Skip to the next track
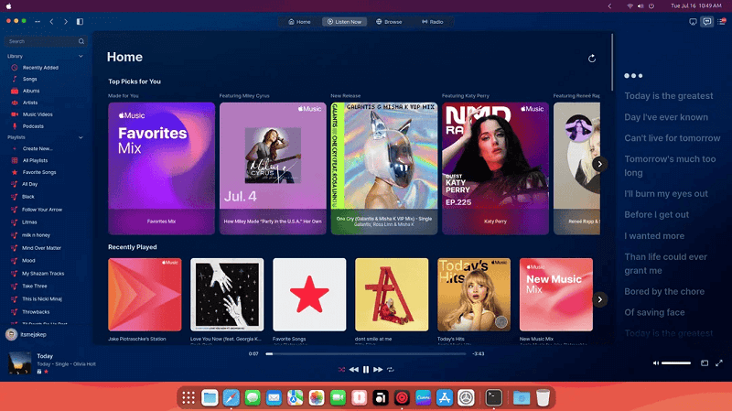The height and width of the screenshot is (411, 732). [378, 370]
